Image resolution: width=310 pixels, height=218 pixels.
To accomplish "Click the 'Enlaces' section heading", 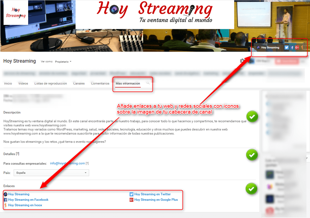I will point(9,186).
